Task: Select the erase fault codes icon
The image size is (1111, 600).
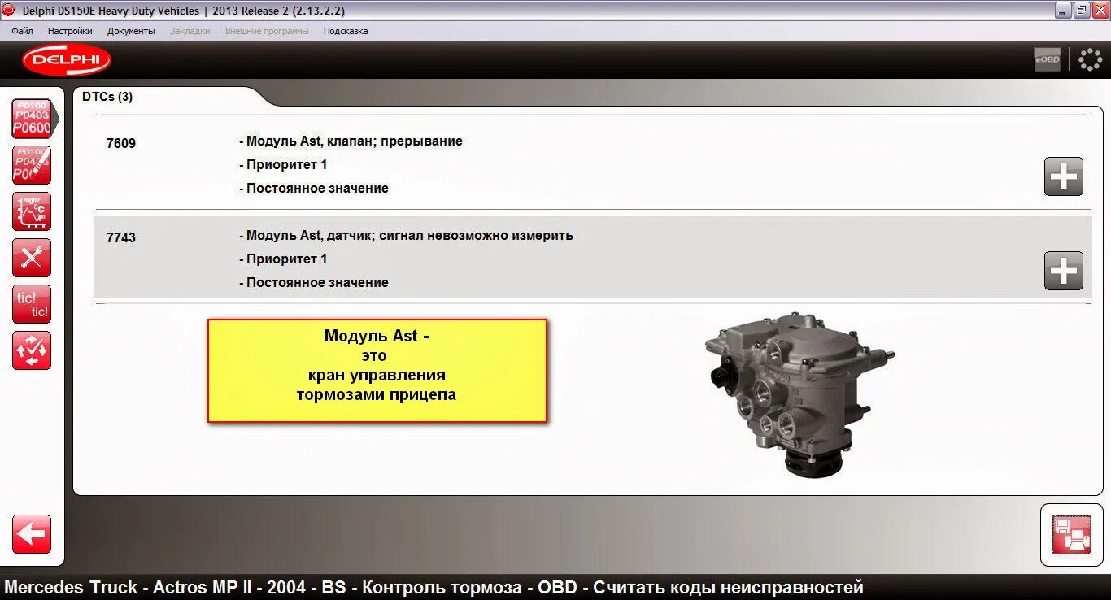Action: coord(32,165)
